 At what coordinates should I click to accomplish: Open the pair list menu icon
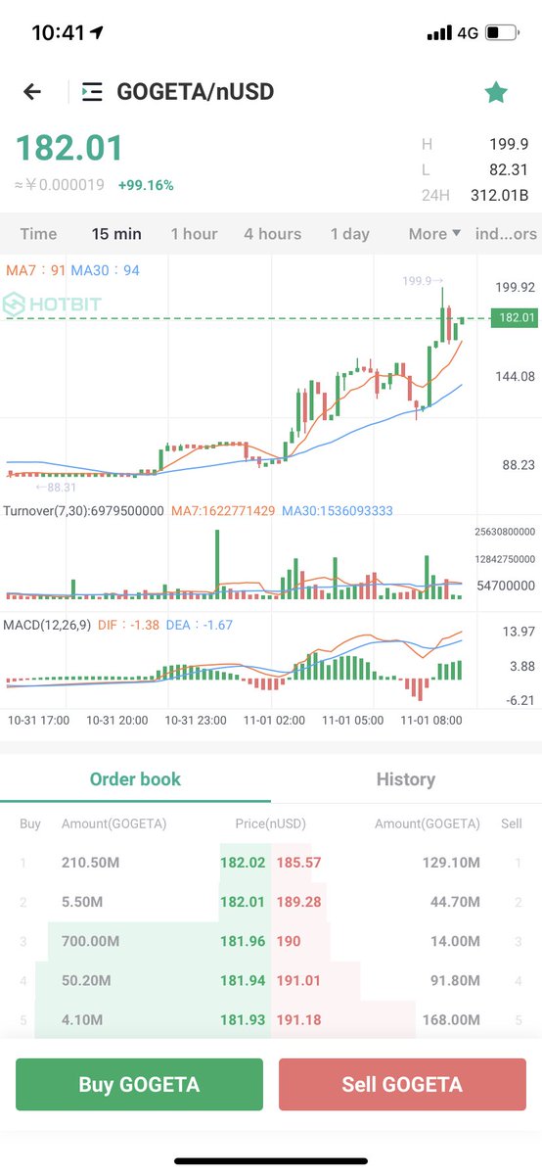click(92, 92)
